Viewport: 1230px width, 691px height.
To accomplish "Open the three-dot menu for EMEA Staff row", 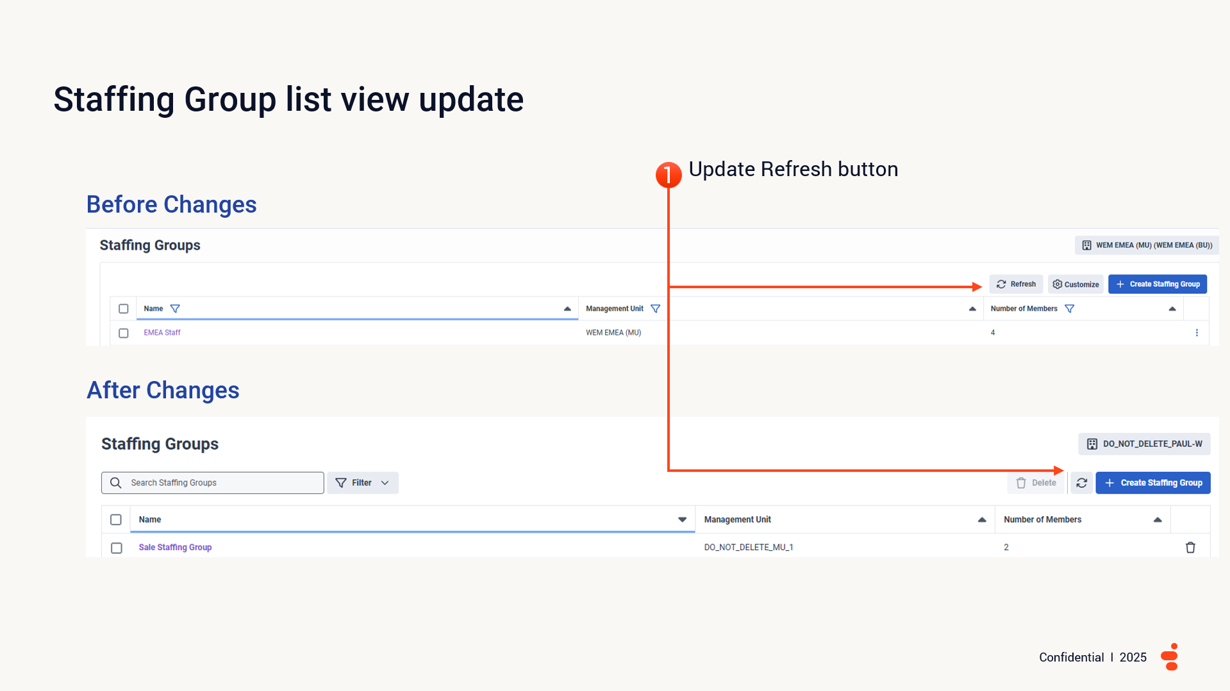I will [1197, 333].
